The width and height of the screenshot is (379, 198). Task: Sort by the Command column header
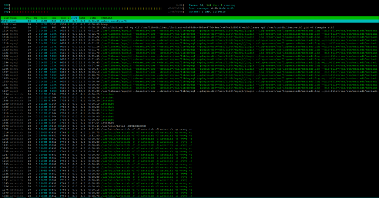coord(107,18)
